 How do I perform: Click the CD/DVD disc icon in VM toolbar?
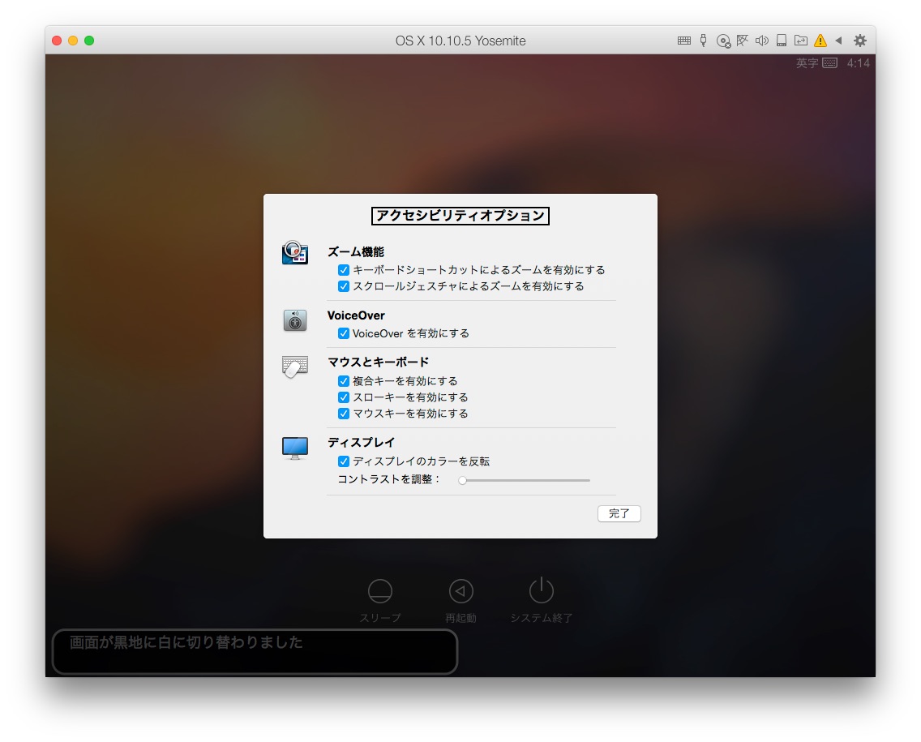coord(723,41)
